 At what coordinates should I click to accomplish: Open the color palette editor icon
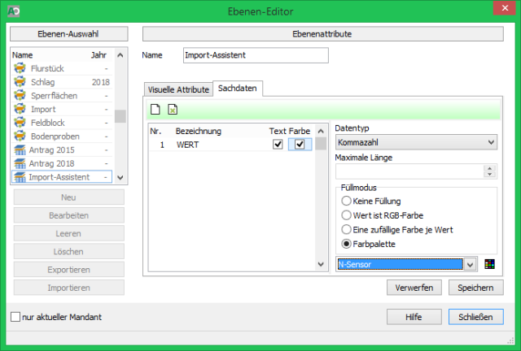(489, 264)
